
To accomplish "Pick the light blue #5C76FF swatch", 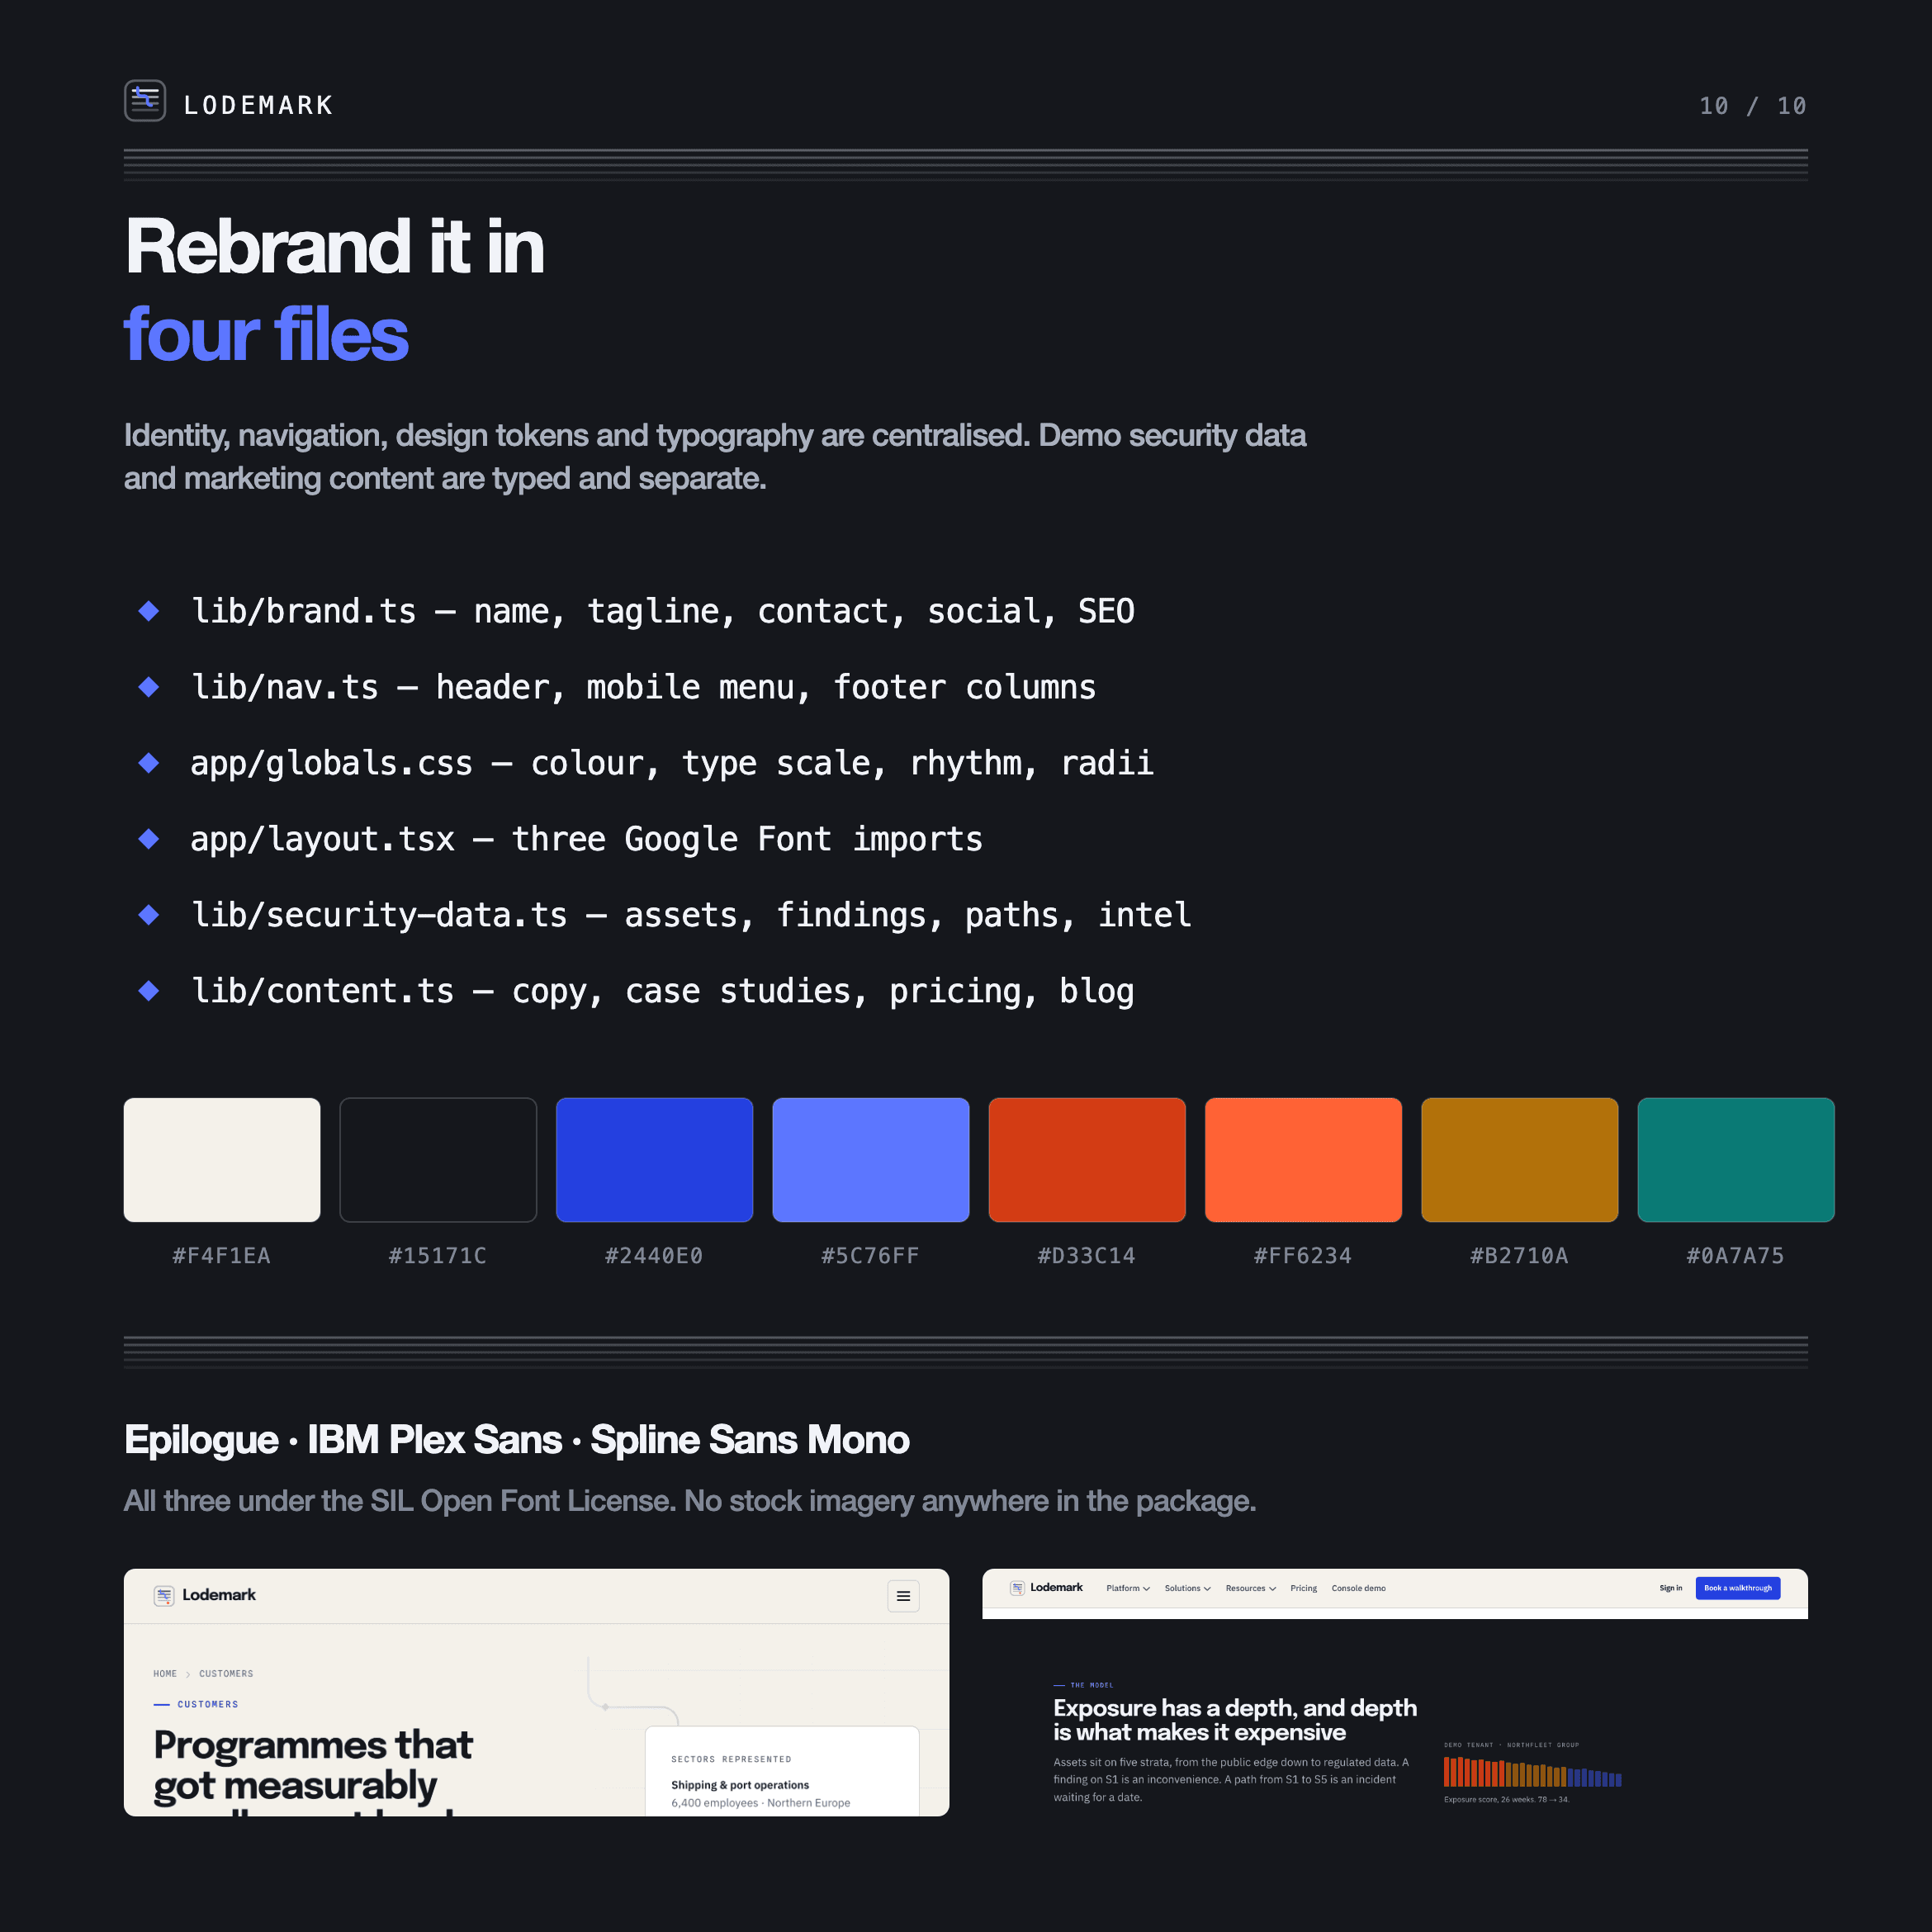I will coord(871,1160).
